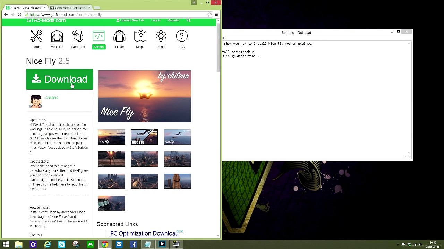Open the green Xbox games taskbar icon

point(90,245)
